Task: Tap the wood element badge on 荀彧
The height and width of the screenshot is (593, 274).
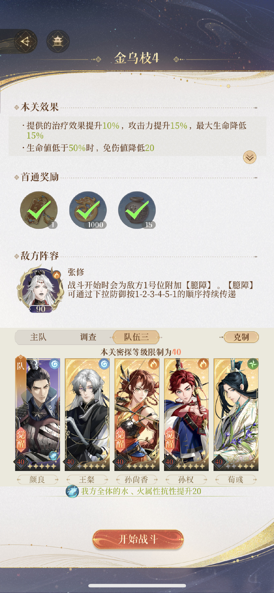Action: pyautogui.click(x=253, y=364)
